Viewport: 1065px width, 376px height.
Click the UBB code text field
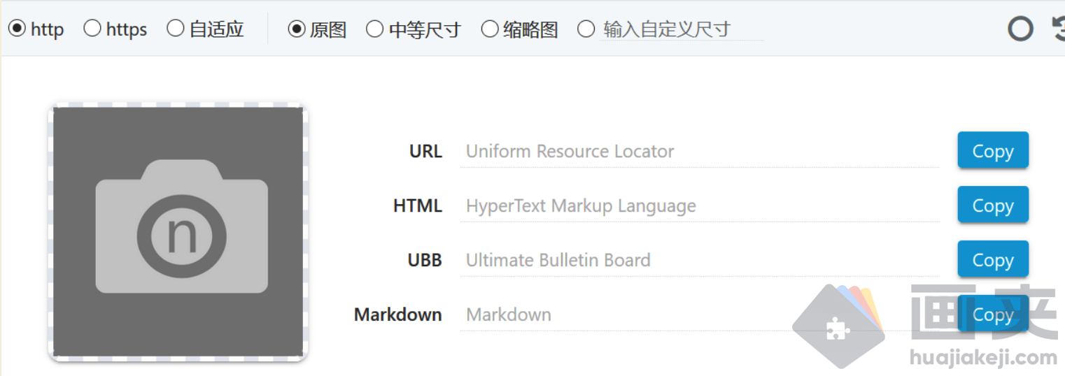click(698, 261)
